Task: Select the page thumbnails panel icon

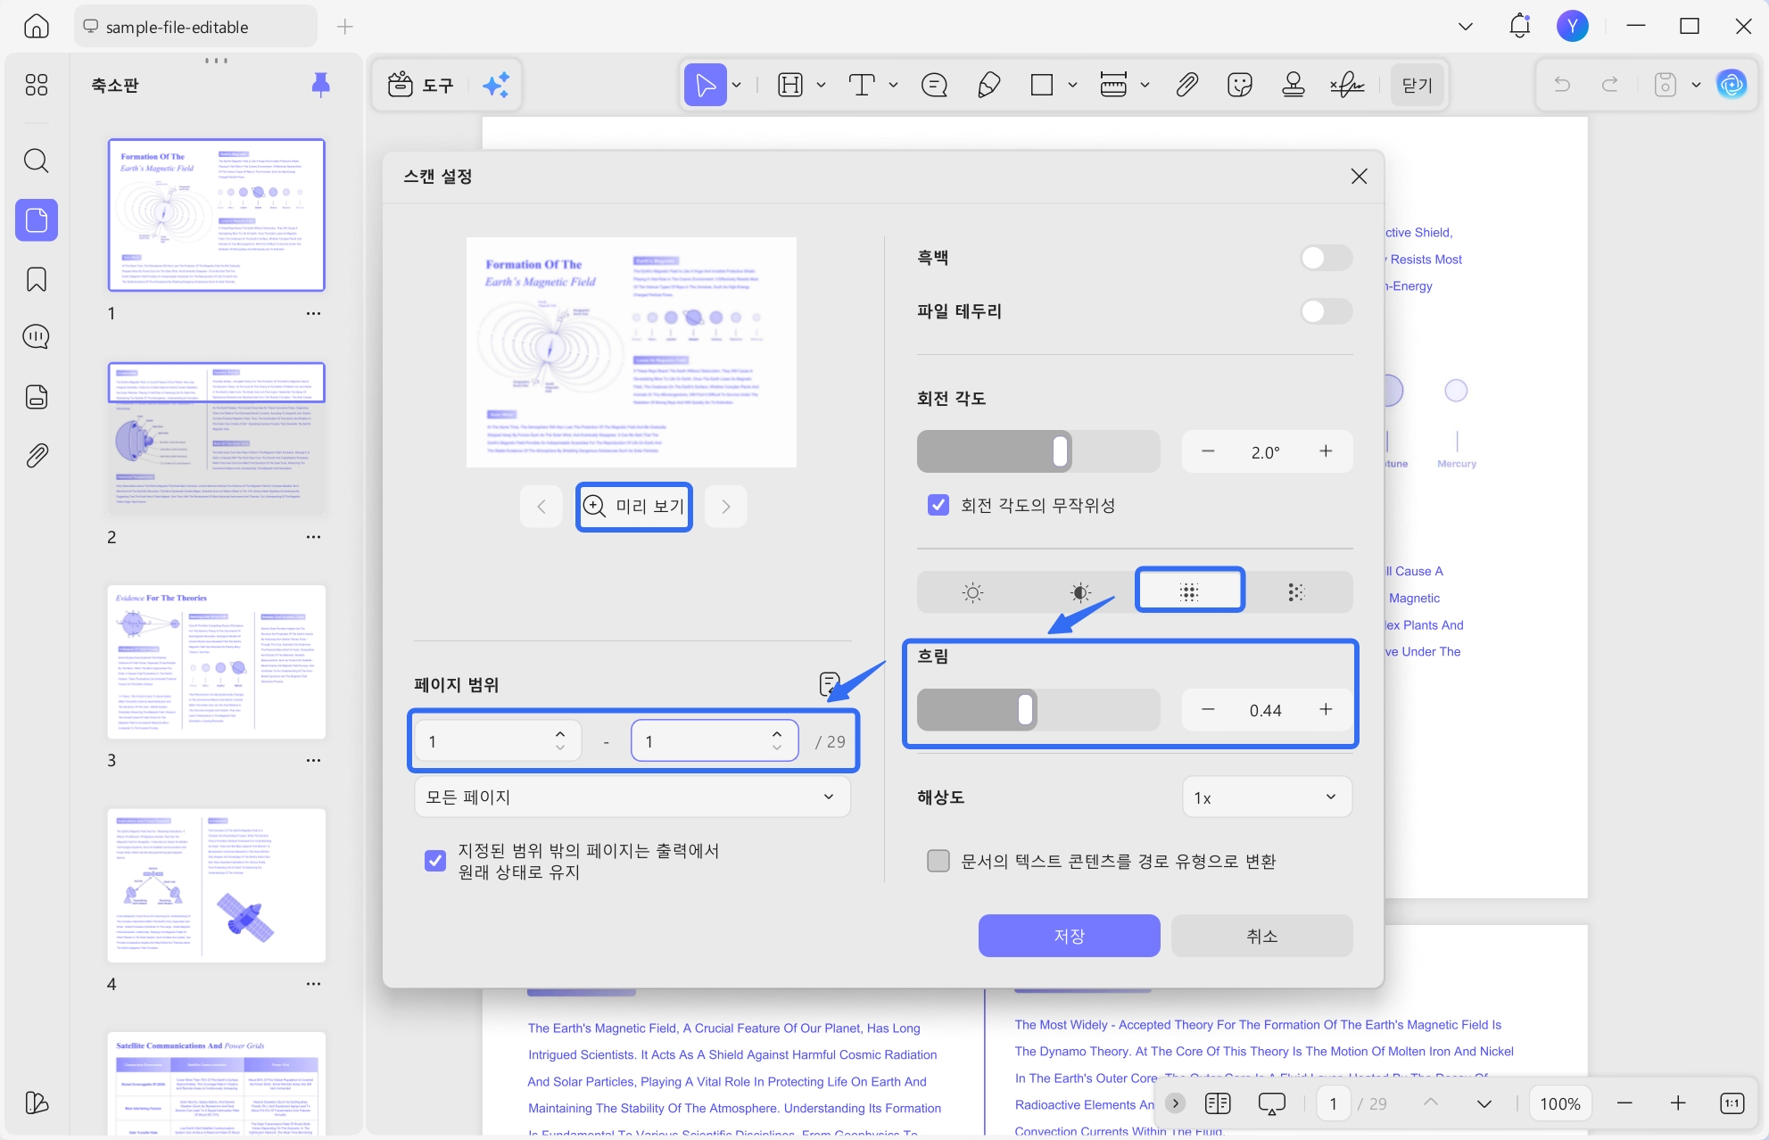Action: (37, 219)
